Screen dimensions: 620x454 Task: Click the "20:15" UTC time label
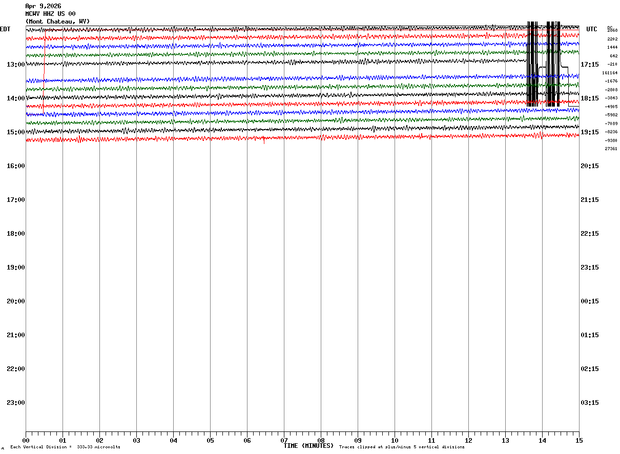coord(590,166)
